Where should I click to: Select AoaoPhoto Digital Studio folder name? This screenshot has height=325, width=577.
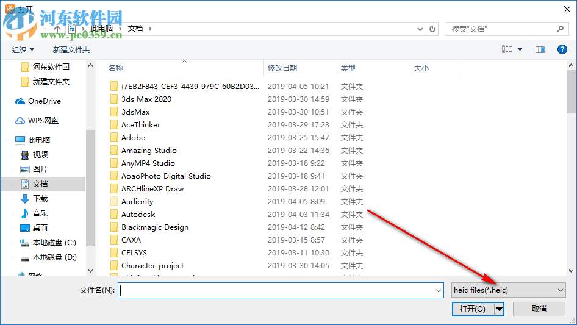166,176
